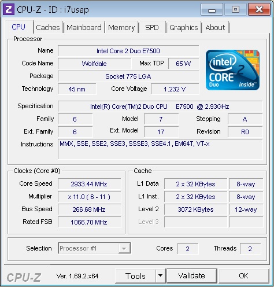Click the Specification field text
Viewport: 274px width, 287px height.
pyautogui.click(x=160, y=106)
